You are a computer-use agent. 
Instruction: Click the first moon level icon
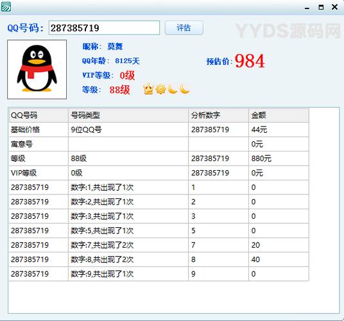[173, 89]
